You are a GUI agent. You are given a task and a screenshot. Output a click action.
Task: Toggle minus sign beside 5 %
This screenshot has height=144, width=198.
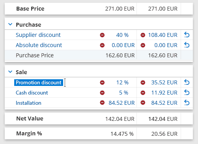coord(102,93)
